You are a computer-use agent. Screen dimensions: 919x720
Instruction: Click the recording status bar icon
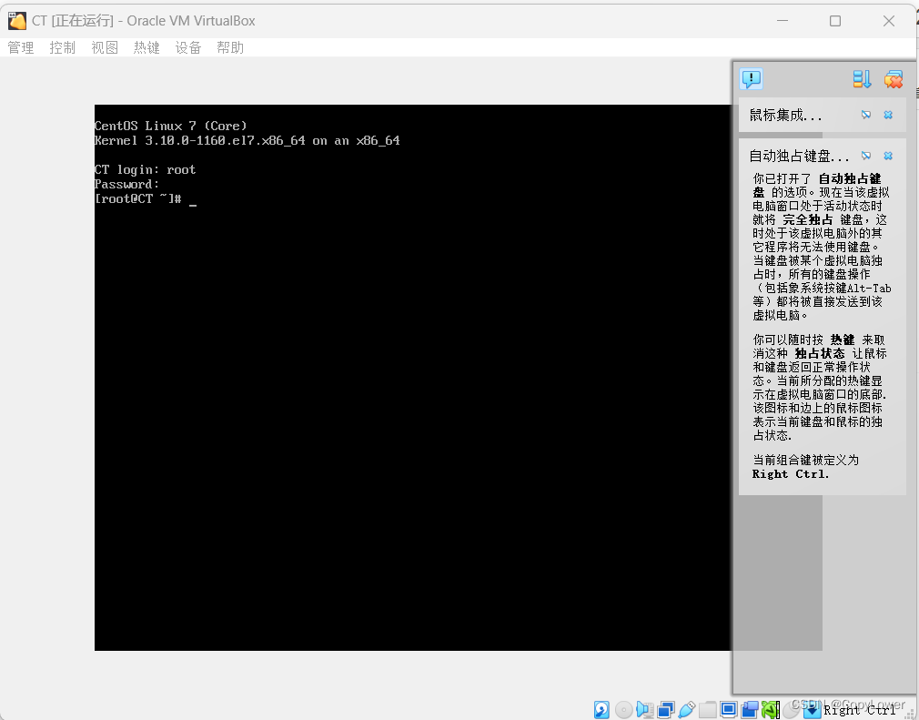tap(750, 710)
